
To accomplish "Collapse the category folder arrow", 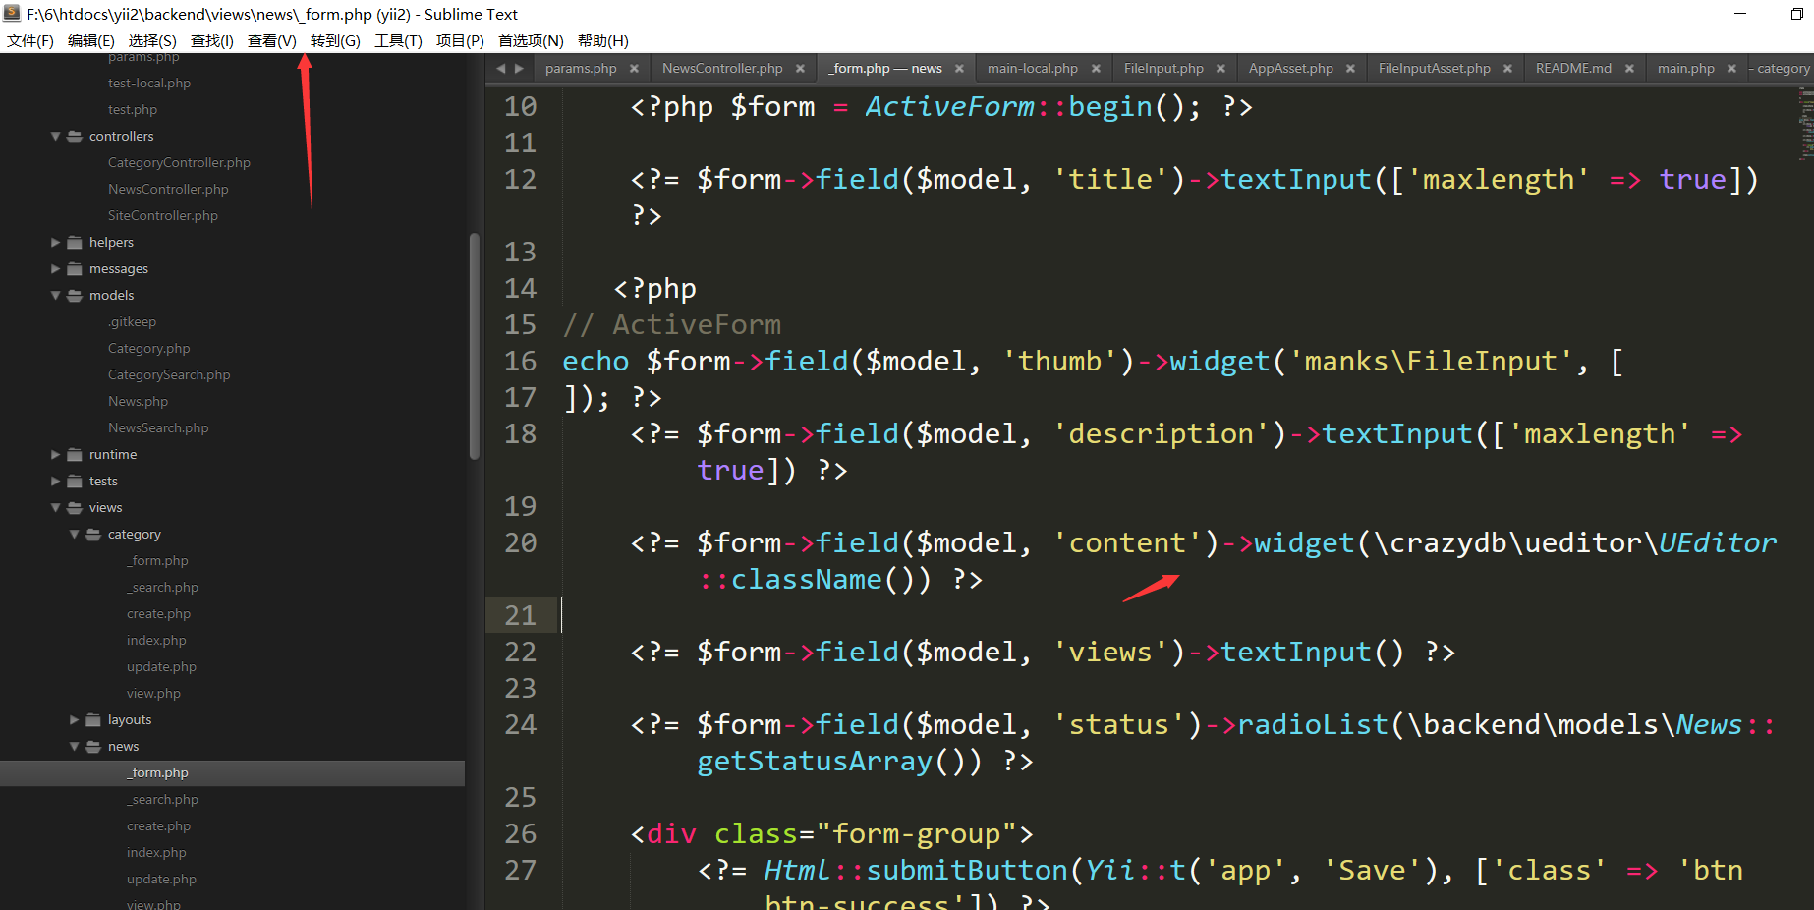I will click(x=75, y=535).
